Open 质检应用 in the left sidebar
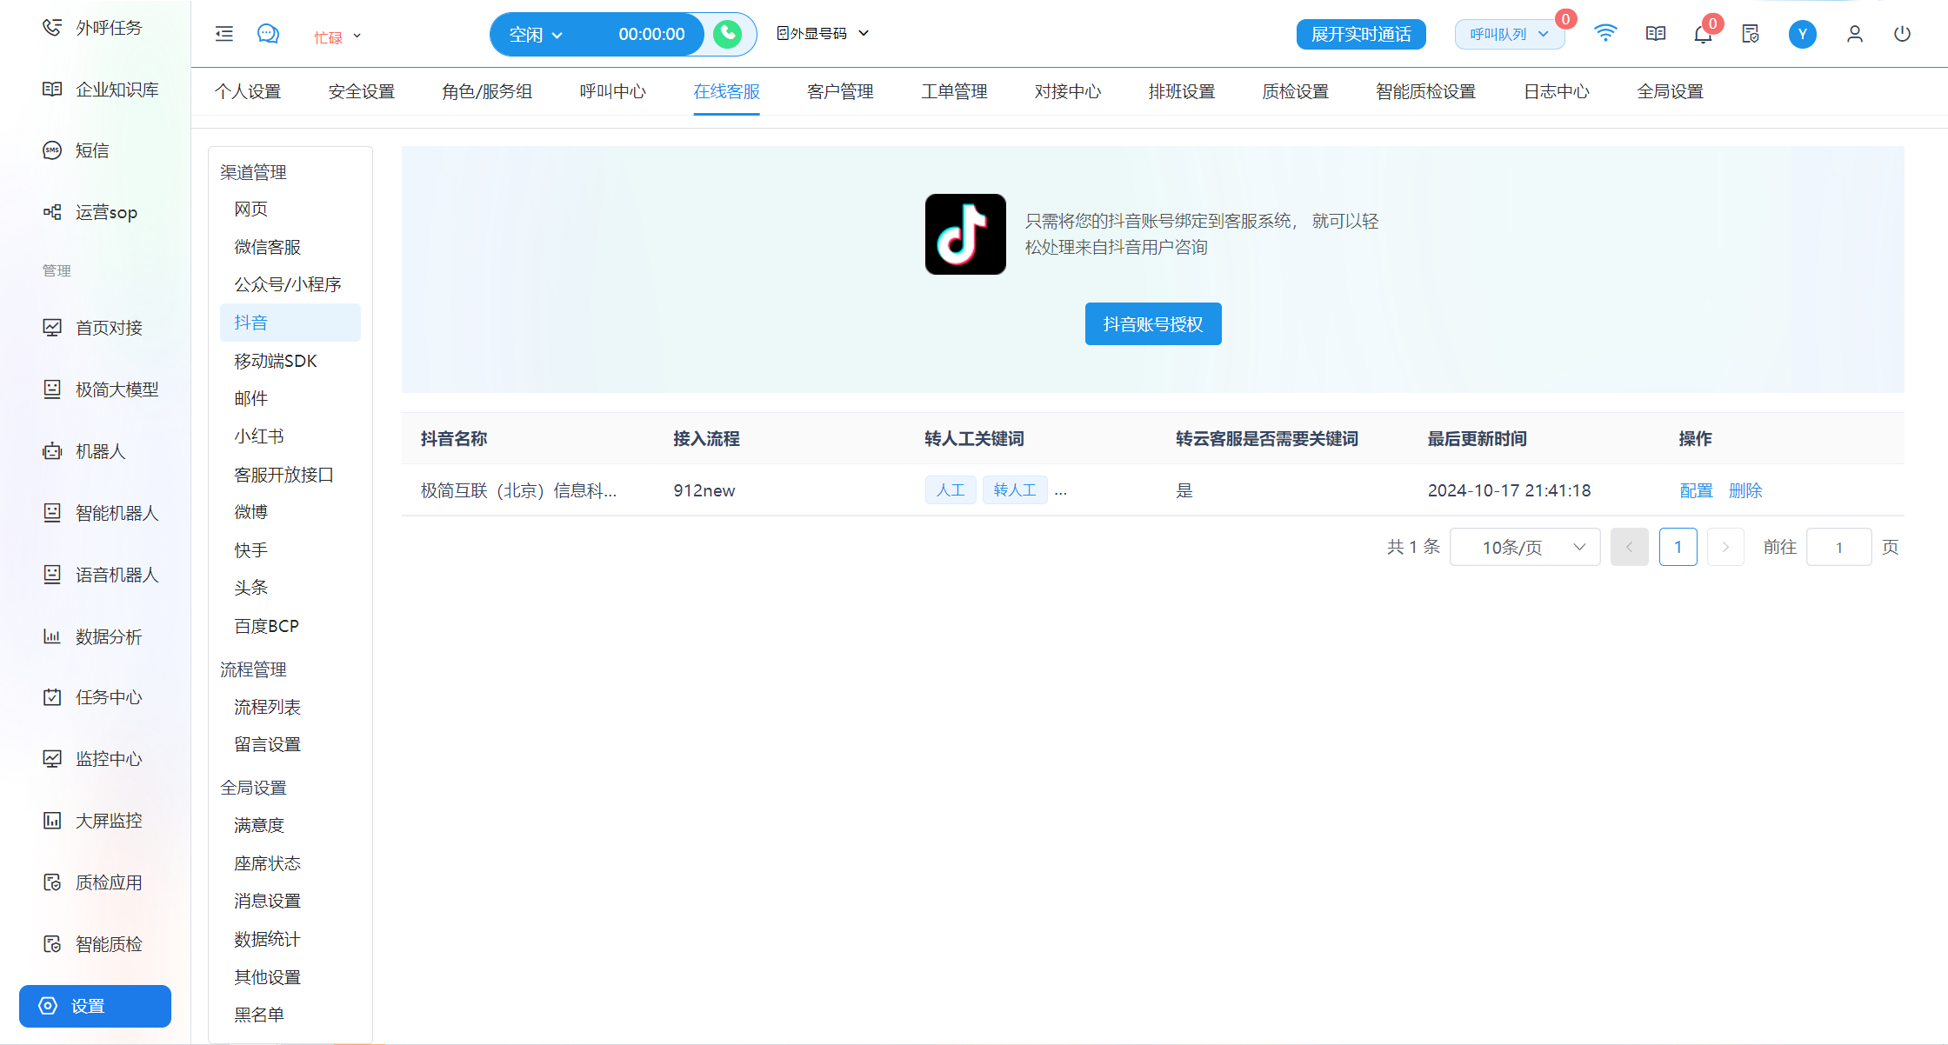This screenshot has height=1045, width=1948. (x=92, y=882)
